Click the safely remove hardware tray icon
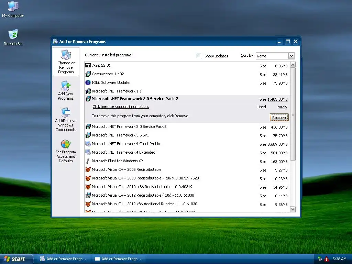The image size is (352, 264). point(320,259)
